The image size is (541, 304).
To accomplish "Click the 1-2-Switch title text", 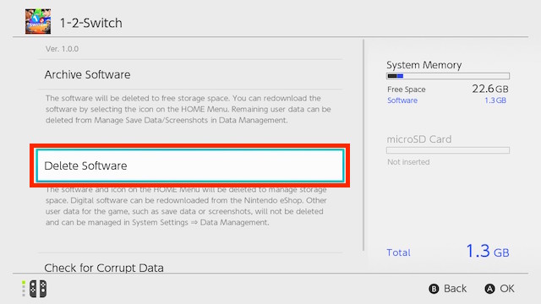I will [91, 23].
